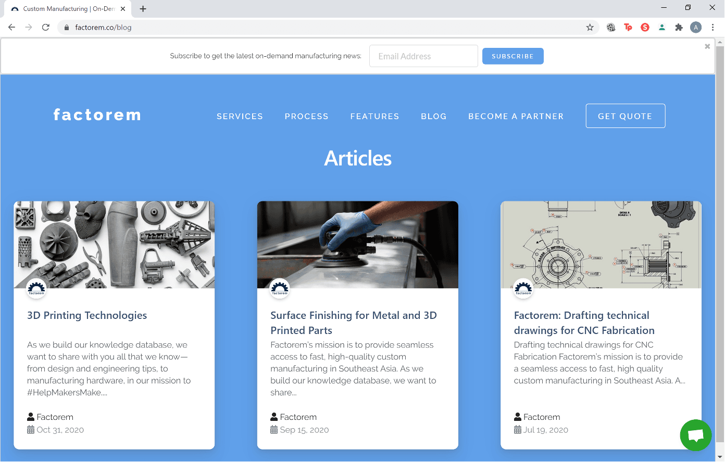725x462 pixels.
Task: Click the Oct 31, 2020 date text
Action: 60,430
